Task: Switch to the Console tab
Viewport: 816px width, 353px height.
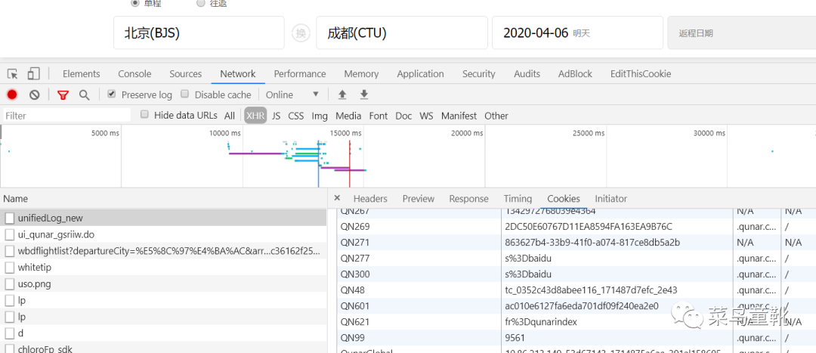Action: click(134, 74)
